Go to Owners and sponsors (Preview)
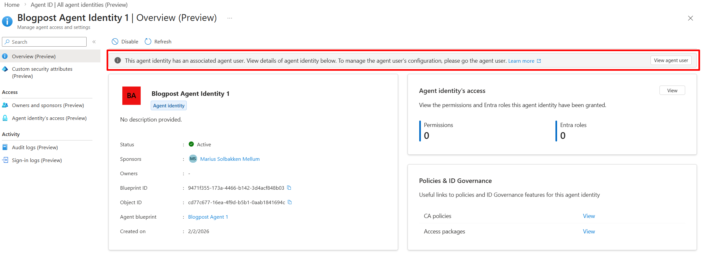Image resolution: width=701 pixels, height=254 pixels. click(48, 105)
